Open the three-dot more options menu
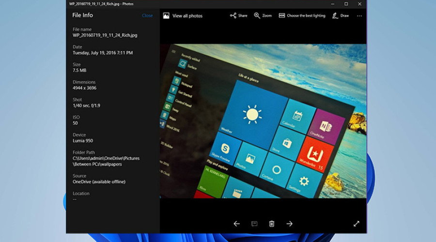The height and width of the screenshot is (242, 436). tap(359, 16)
